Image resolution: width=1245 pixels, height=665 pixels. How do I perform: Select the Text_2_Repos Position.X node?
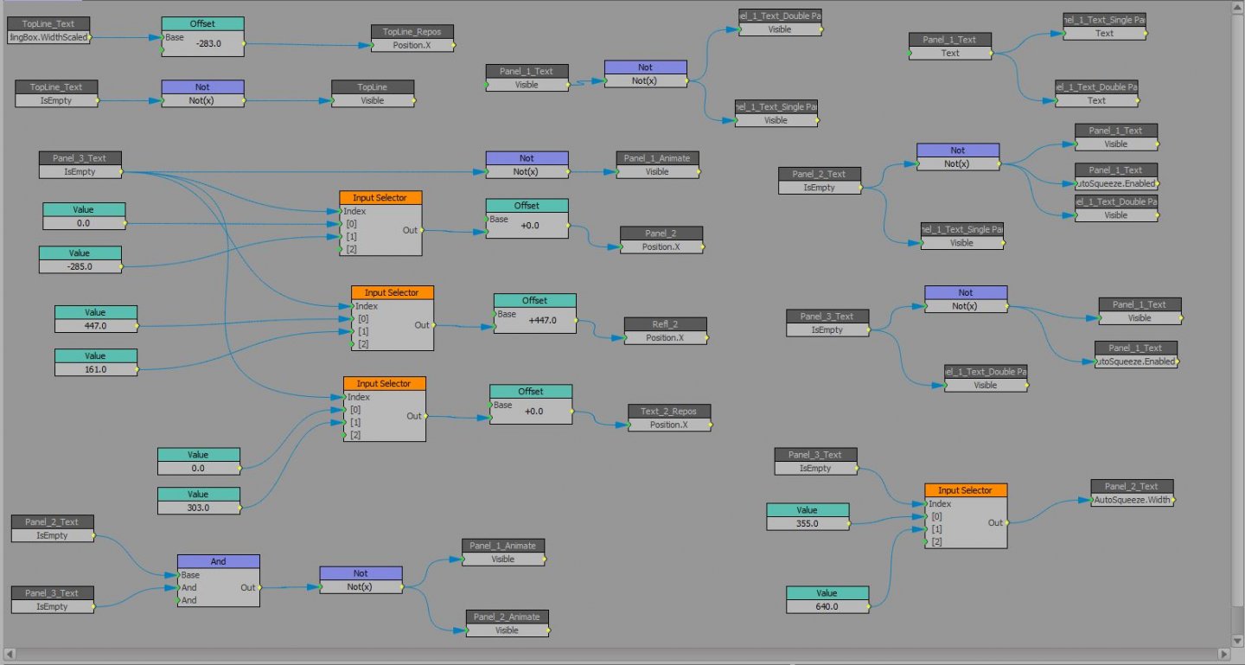[x=669, y=418]
